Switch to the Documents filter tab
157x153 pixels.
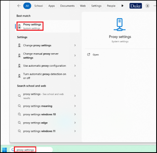pos(68,6)
